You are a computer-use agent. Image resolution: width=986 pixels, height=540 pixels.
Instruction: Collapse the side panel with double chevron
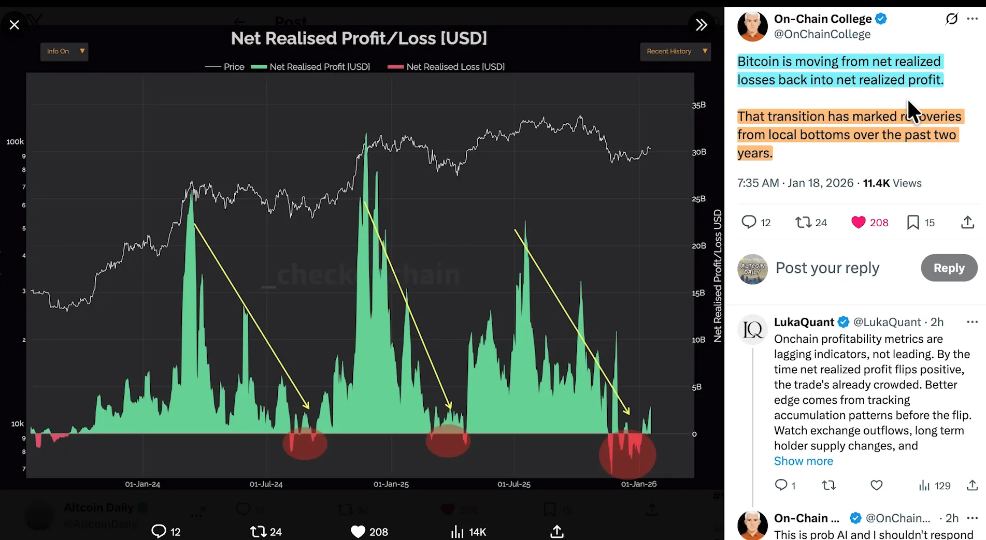click(701, 25)
